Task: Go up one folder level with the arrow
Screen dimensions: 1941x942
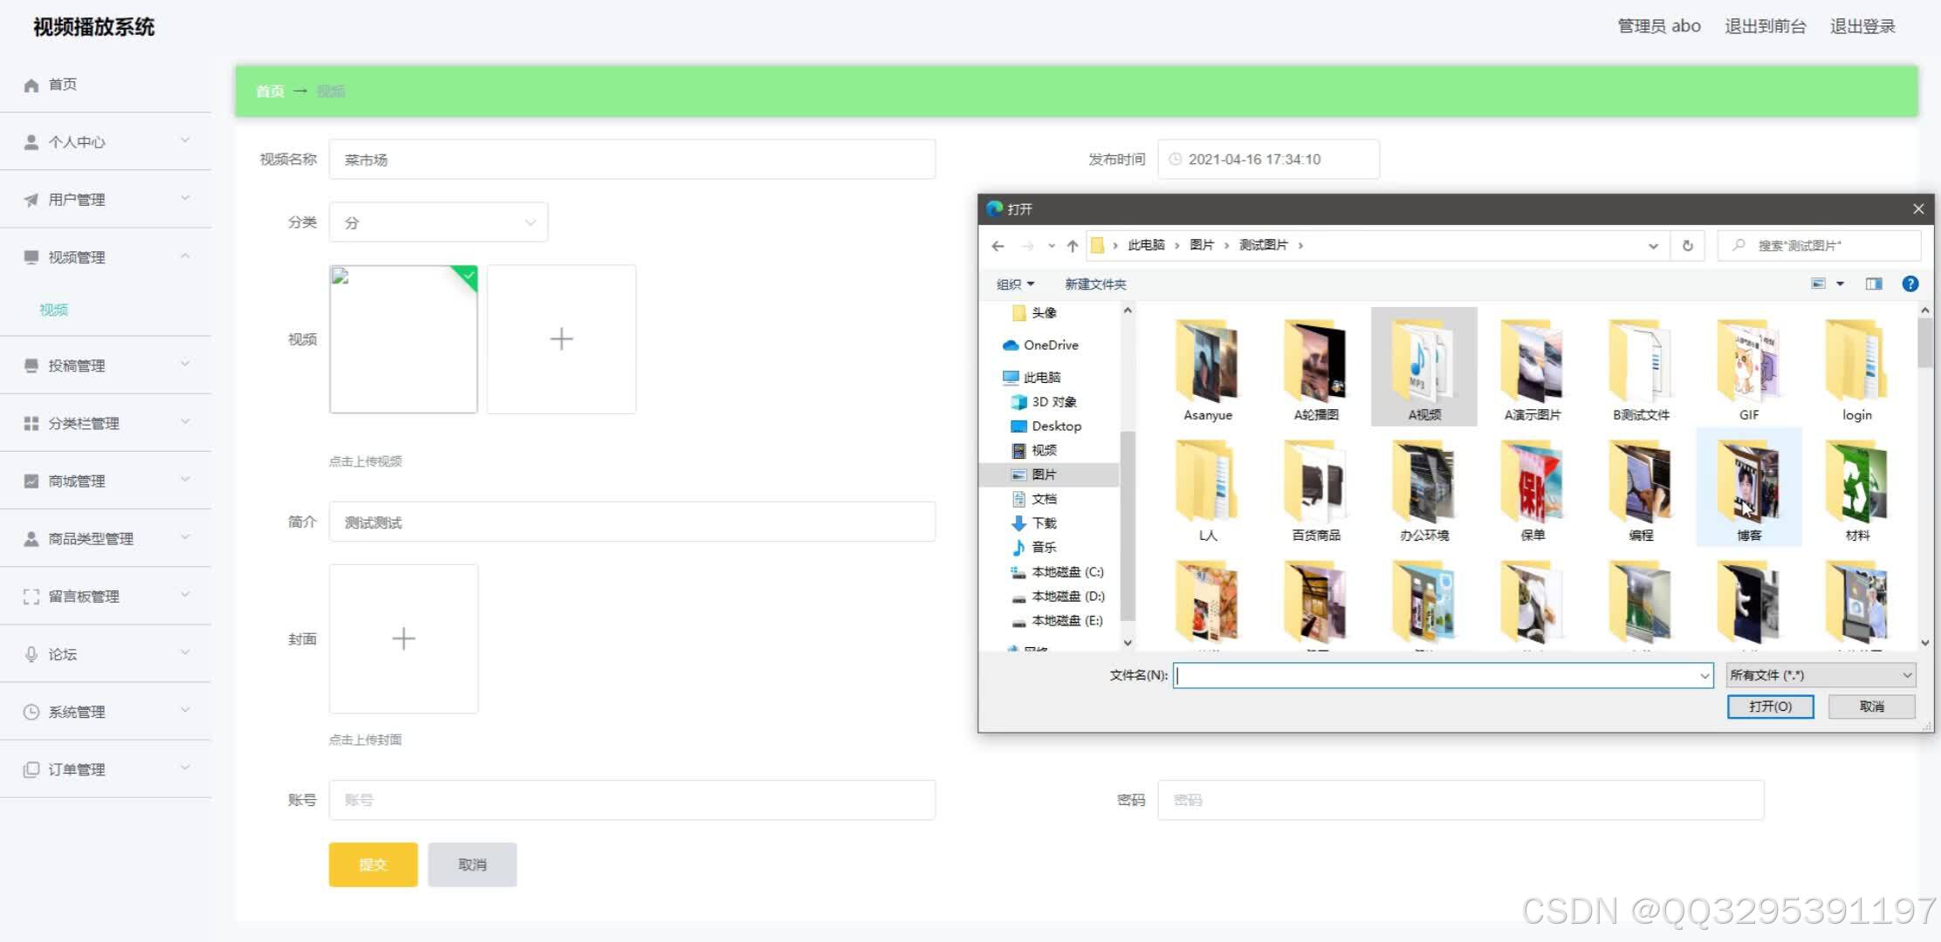Action: pyautogui.click(x=1073, y=246)
